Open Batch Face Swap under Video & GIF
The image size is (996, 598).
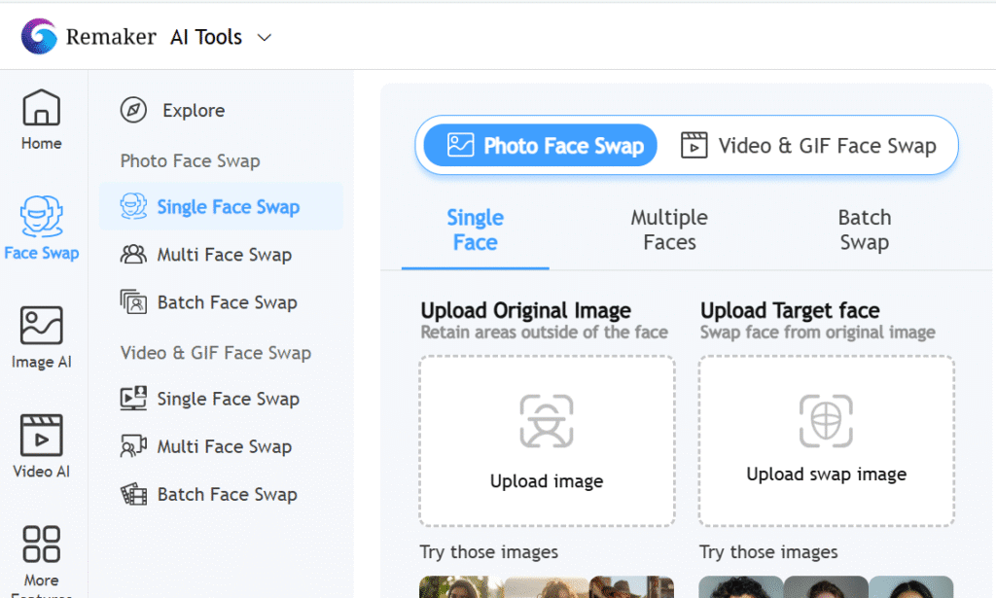tap(226, 494)
